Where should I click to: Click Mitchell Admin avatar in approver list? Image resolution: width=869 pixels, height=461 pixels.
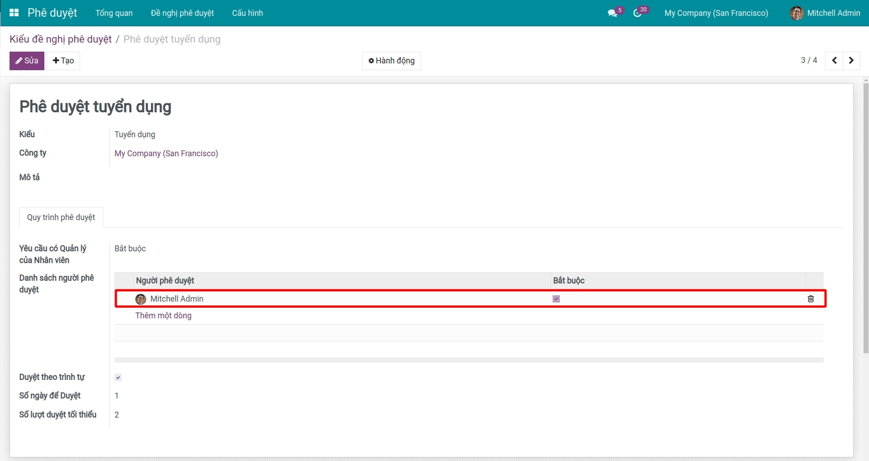(x=141, y=299)
